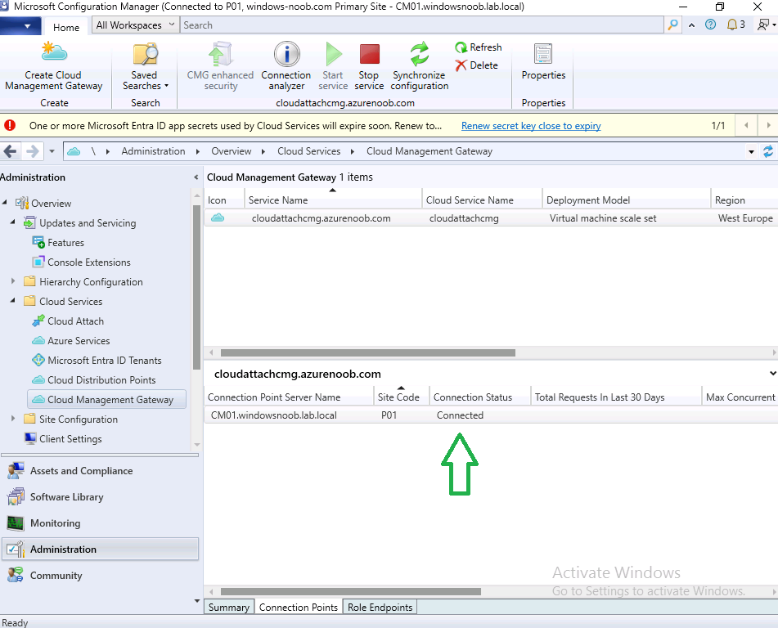This screenshot has width=778, height=628.
Task: Open the navigation history dropdown
Action: [x=52, y=151]
